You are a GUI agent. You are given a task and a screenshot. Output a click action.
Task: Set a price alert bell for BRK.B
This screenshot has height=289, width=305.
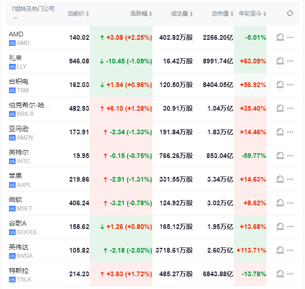coord(280,108)
